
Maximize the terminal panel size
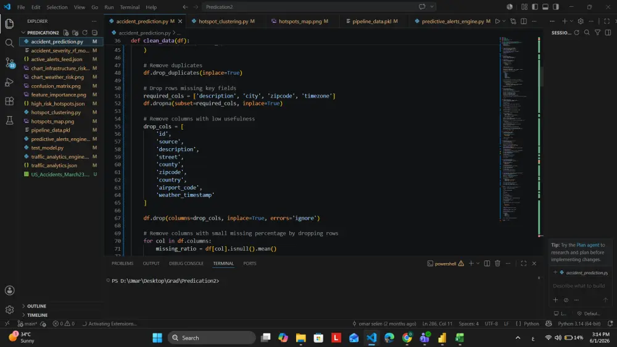click(523, 264)
